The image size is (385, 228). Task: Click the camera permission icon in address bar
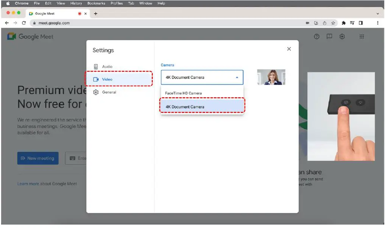point(307,23)
